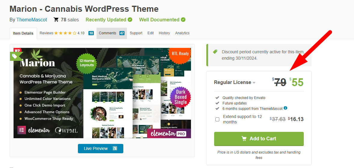354x168 pixels.
Task: Select the Item Details tab
Action: pos(23,33)
